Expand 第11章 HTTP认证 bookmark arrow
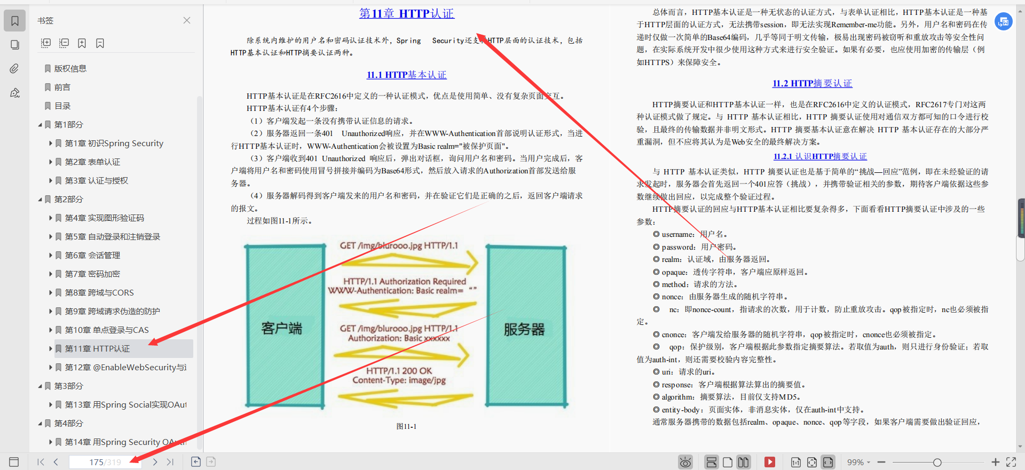This screenshot has height=470, width=1025. point(51,349)
